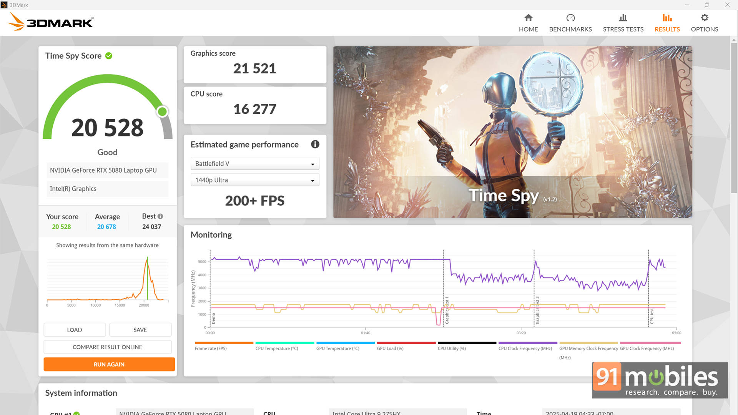Open the Results tab

667,23
